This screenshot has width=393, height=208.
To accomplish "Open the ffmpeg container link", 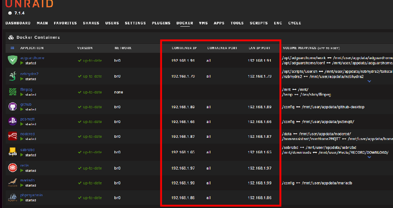I will [x=26, y=89].
